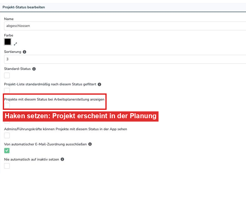The height and width of the screenshot is (198, 246).
Task: Enable Nie automatisch auf inaktiv setzen checkbox
Action: pyautogui.click(x=7, y=166)
